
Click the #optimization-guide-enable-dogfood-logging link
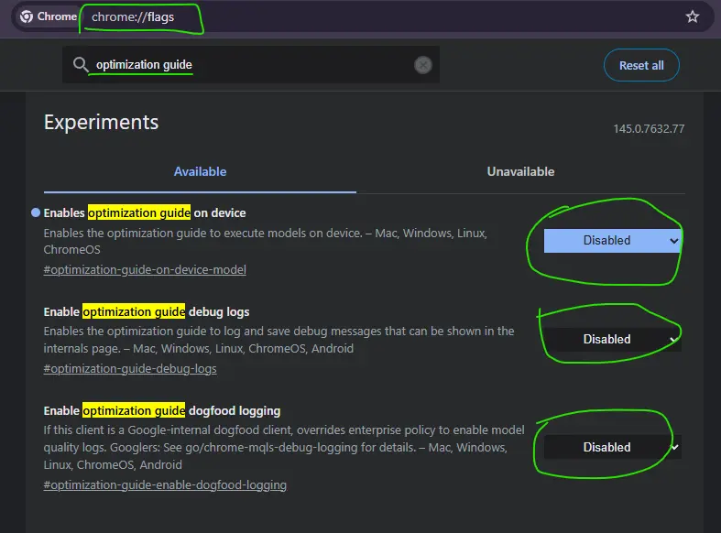[165, 484]
